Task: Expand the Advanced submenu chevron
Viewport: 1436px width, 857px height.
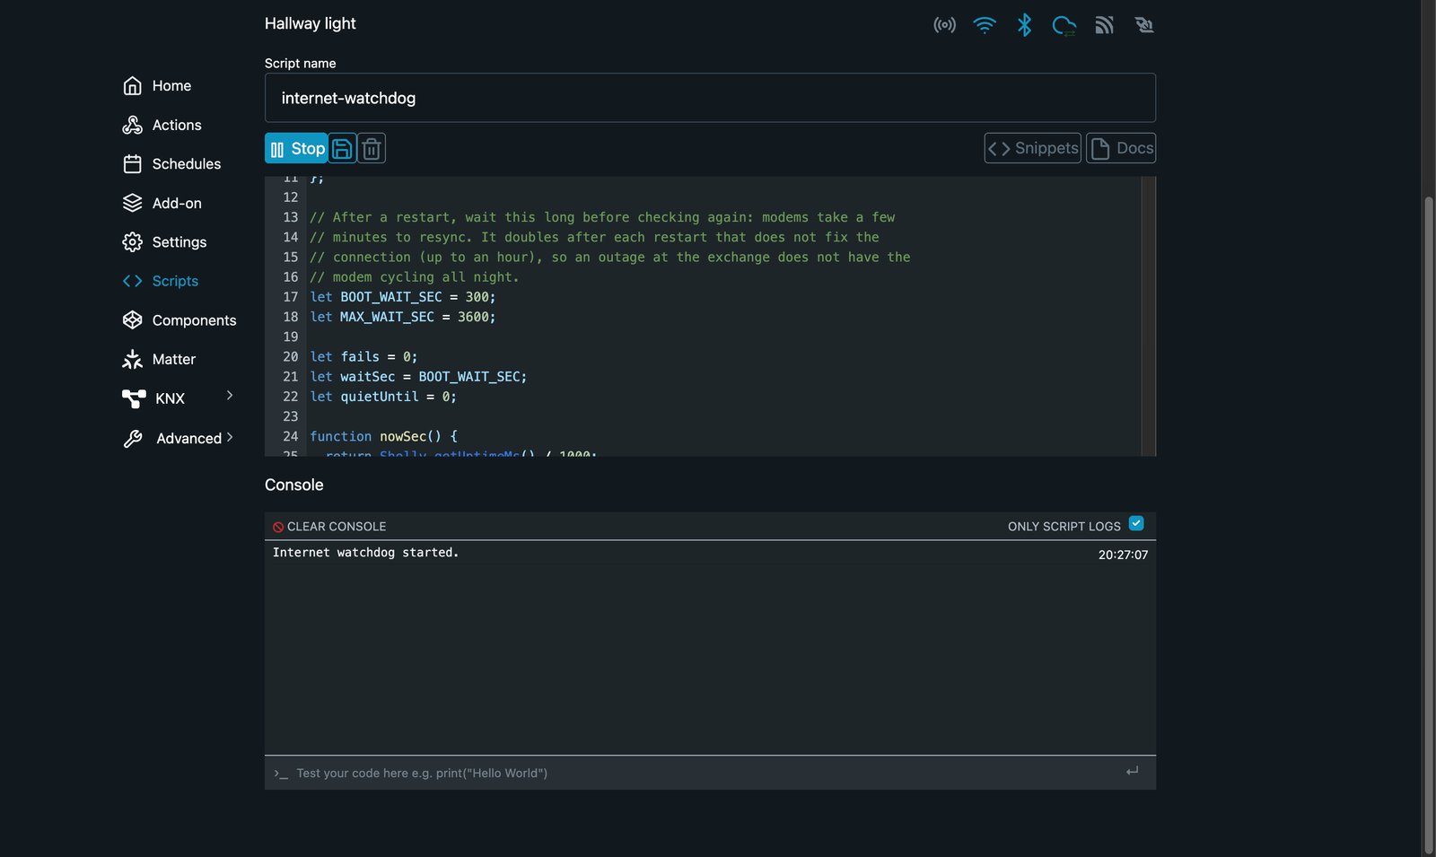Action: click(230, 437)
